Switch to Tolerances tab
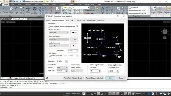The height and width of the screenshot is (96, 171). click(x=100, y=21)
